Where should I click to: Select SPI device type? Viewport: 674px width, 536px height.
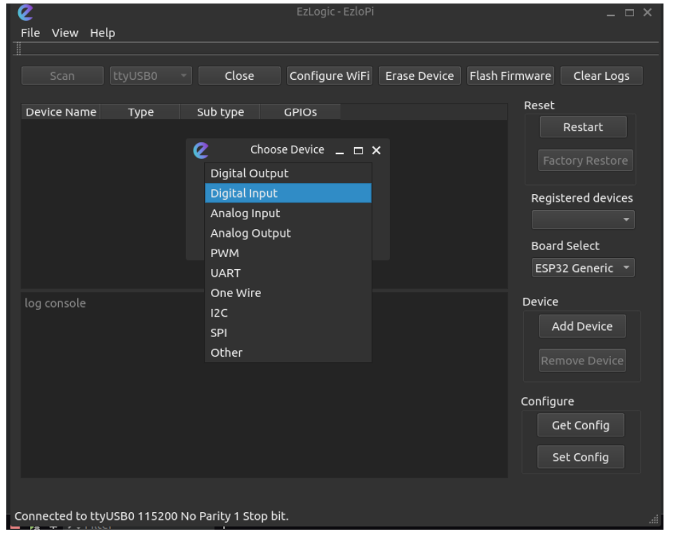pos(288,333)
